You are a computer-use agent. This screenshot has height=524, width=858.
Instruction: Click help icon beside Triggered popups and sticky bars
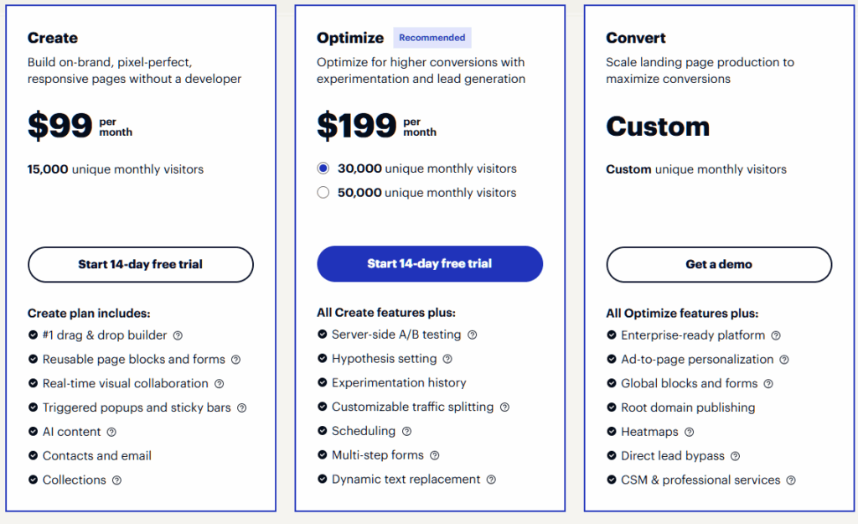pyautogui.click(x=241, y=408)
